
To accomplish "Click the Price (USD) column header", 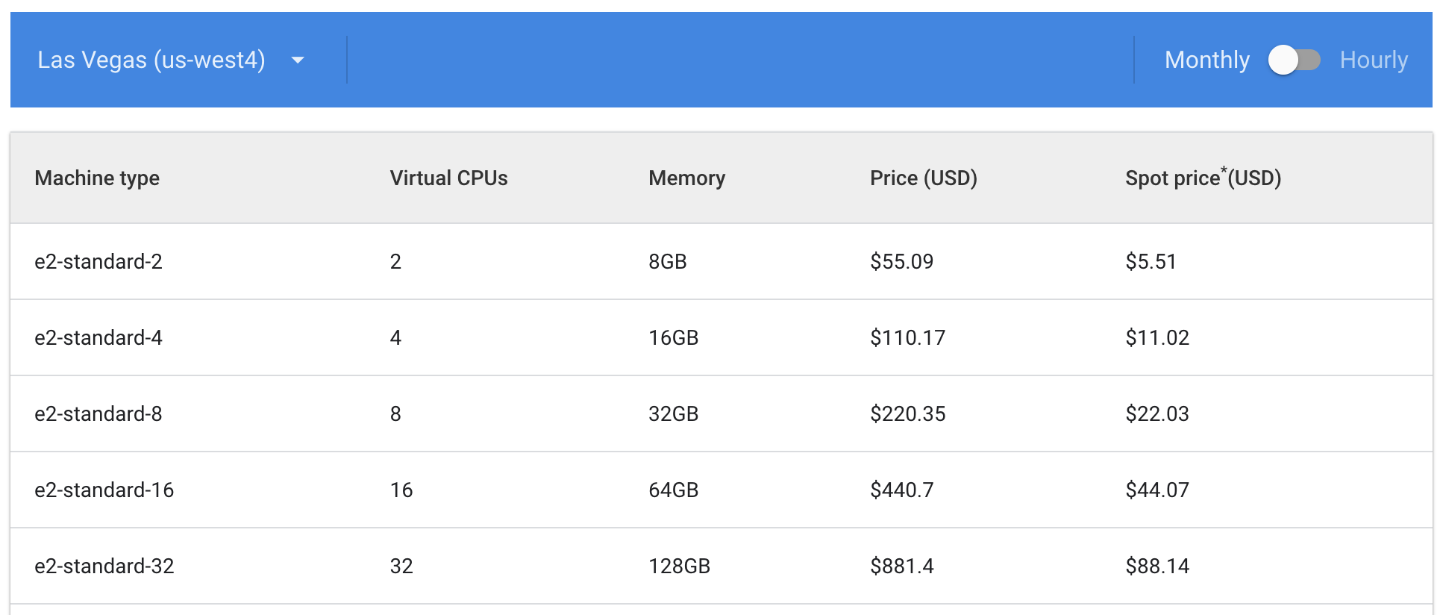I will [x=923, y=178].
